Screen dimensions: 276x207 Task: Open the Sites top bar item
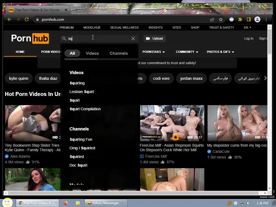[177, 27]
